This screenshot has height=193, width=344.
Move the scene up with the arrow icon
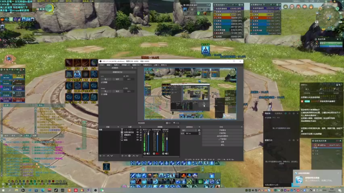pyautogui.click(x=108, y=156)
